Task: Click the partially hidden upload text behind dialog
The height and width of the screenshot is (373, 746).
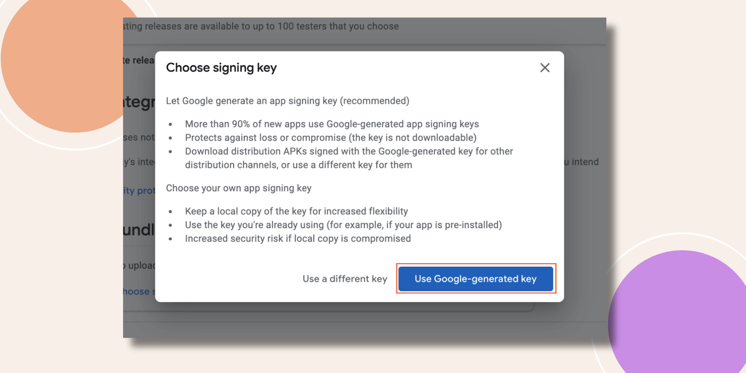Action: 139,265
